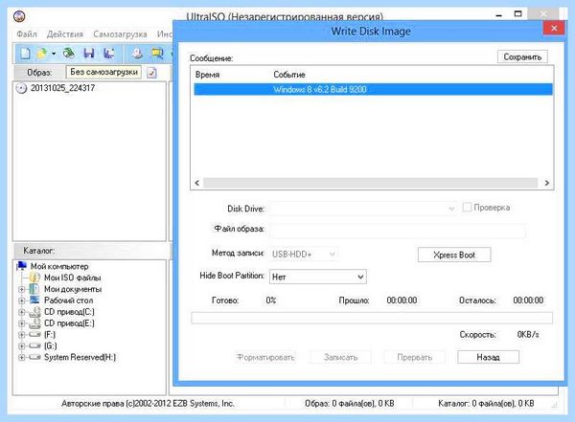
Task: Maximize the UltraISO main window
Action: 517,14
